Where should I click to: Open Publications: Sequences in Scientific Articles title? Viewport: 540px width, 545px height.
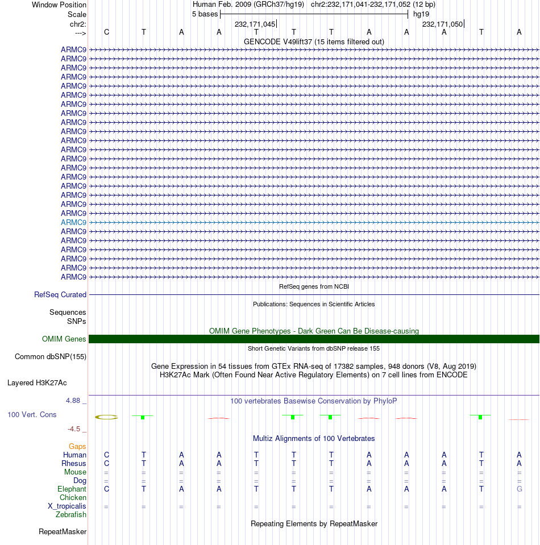pos(314,304)
